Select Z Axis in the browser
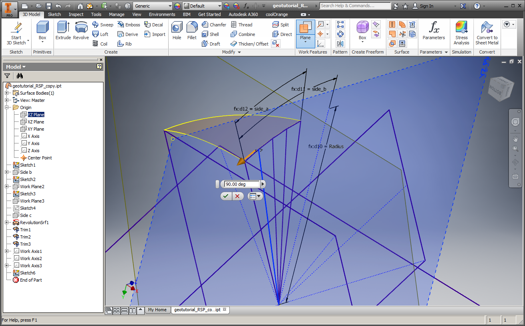Image resolution: width=525 pixels, height=326 pixels. pos(33,151)
